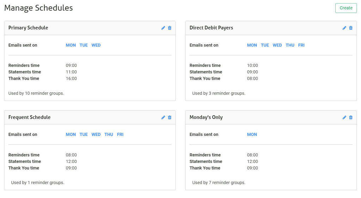Image resolution: width=361 pixels, height=198 pixels.
Task: Toggle FRI in Direct Debit Payers
Action: point(301,45)
